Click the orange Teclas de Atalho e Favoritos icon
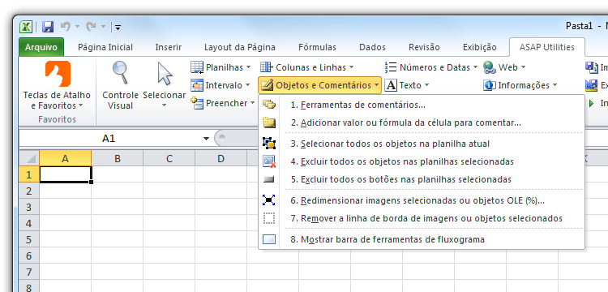Image resolution: width=608 pixels, height=292 pixels. pos(58,74)
